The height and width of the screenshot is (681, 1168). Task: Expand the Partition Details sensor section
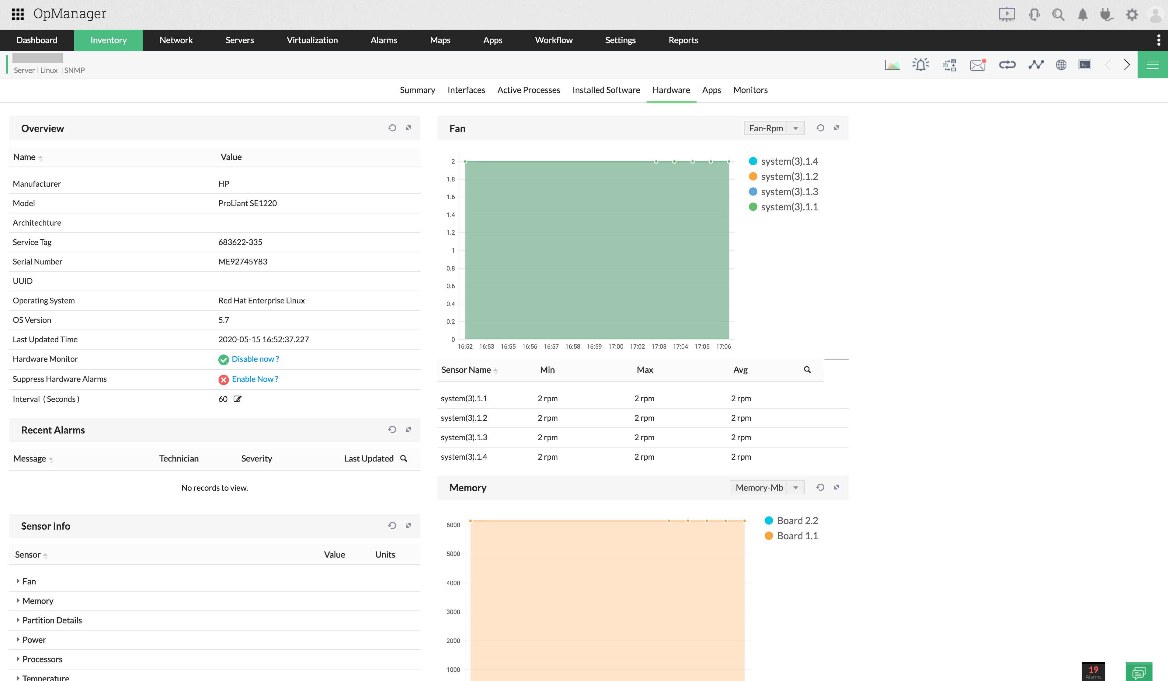click(x=52, y=620)
